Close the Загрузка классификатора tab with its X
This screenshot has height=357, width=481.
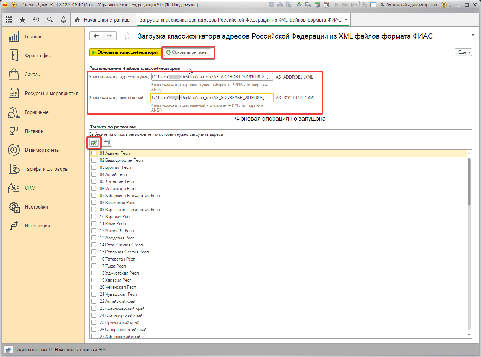[346, 20]
